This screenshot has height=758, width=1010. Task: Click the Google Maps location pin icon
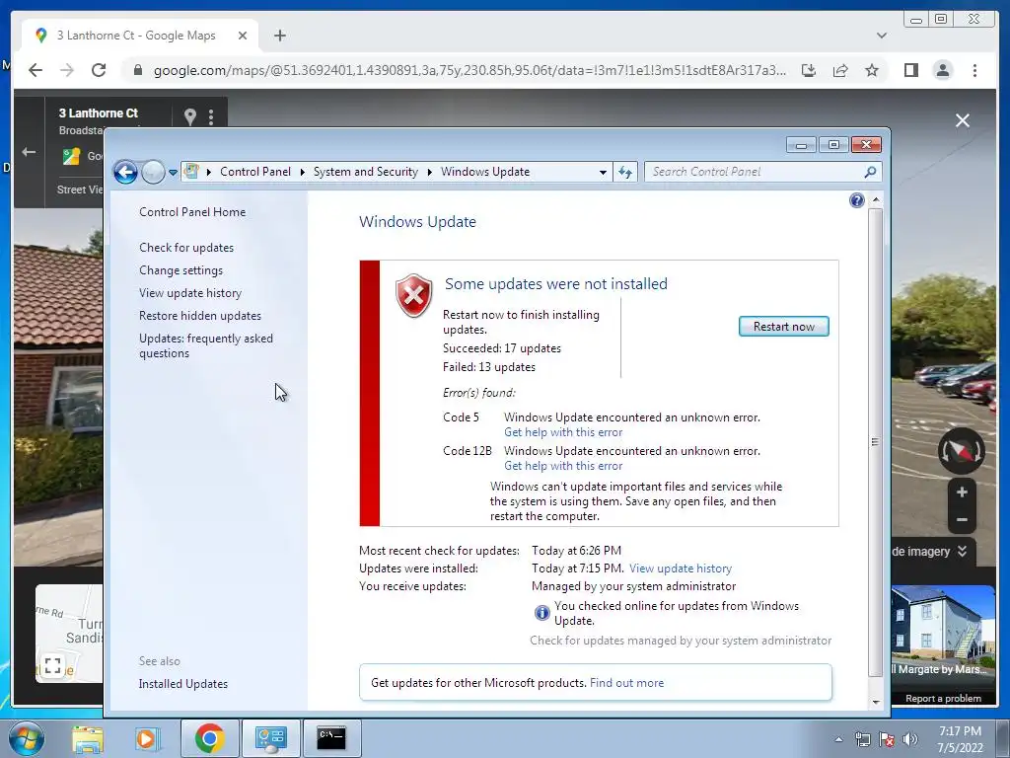tap(189, 116)
